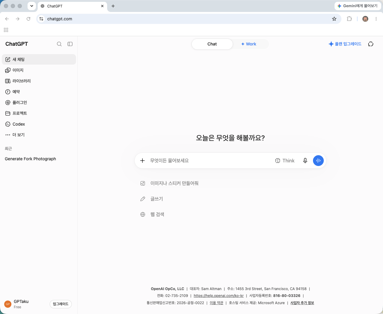Toggle the Think mode button
383x314 pixels.
point(285,161)
